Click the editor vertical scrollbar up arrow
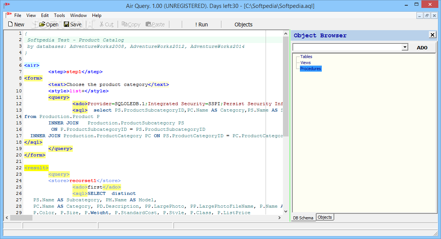Image resolution: width=441 pixels, height=239 pixels. point(286,34)
